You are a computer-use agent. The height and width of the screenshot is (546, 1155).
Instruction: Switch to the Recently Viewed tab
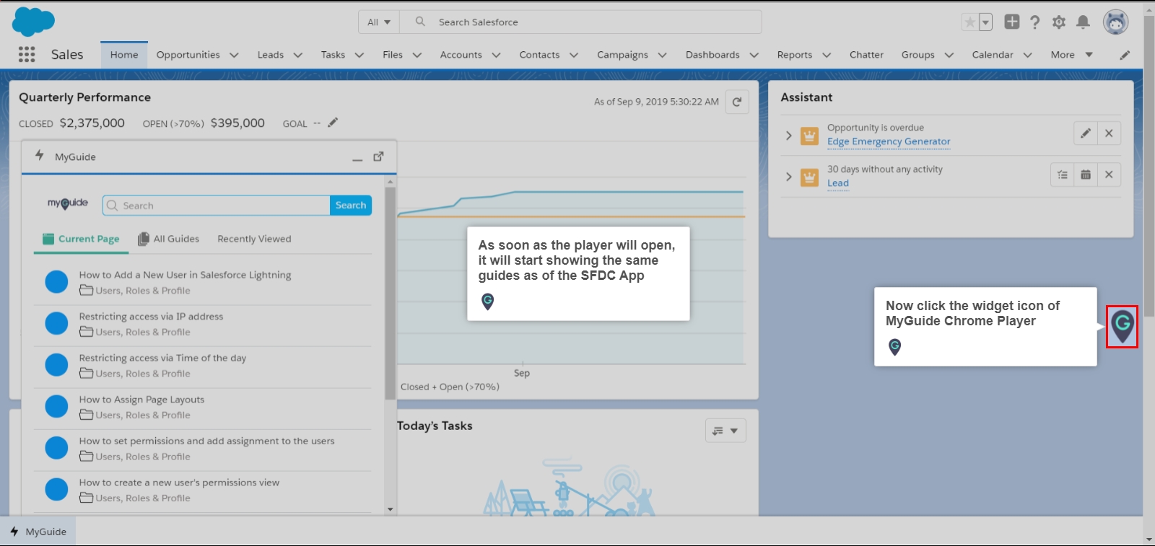(x=254, y=239)
